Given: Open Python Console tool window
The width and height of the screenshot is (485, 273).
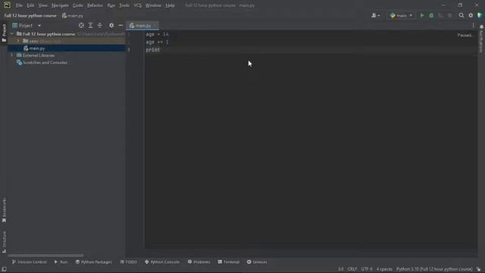Looking at the screenshot, I should (161, 262).
